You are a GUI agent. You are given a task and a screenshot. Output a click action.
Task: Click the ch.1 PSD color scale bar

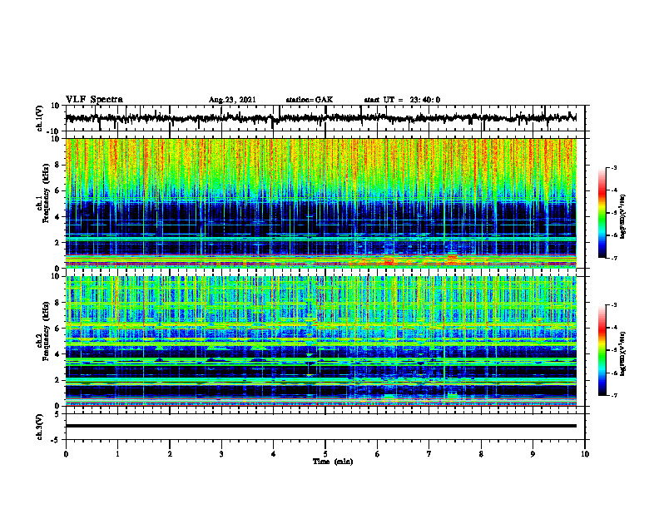click(x=602, y=213)
